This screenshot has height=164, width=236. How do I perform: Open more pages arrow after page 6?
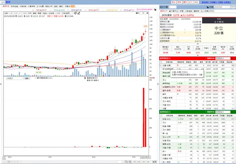tap(20, 162)
